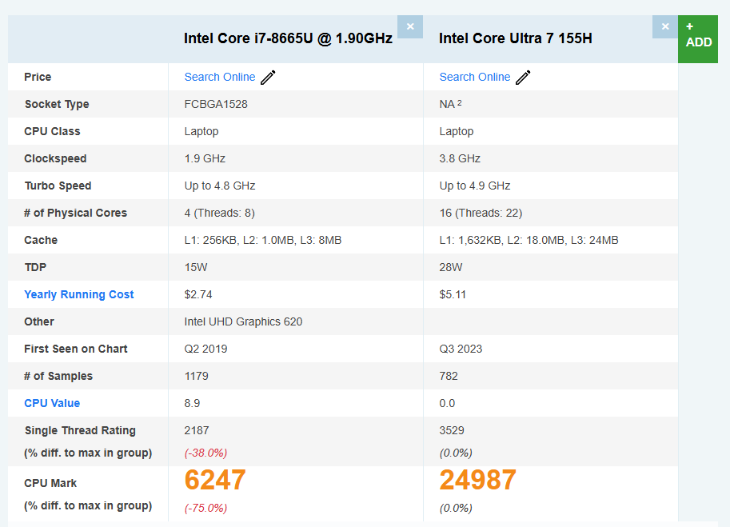
Task: Click the 8.9 CPU value figure
Action: pyautogui.click(x=192, y=403)
